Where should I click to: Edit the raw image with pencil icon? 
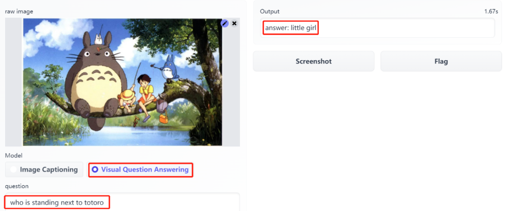pos(224,23)
